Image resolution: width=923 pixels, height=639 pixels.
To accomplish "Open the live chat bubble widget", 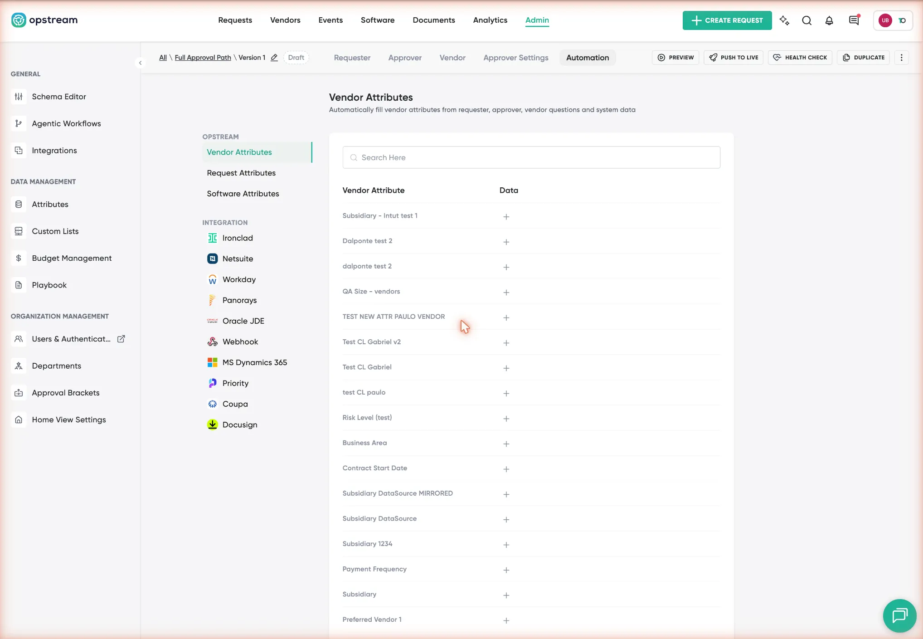I will click(899, 615).
